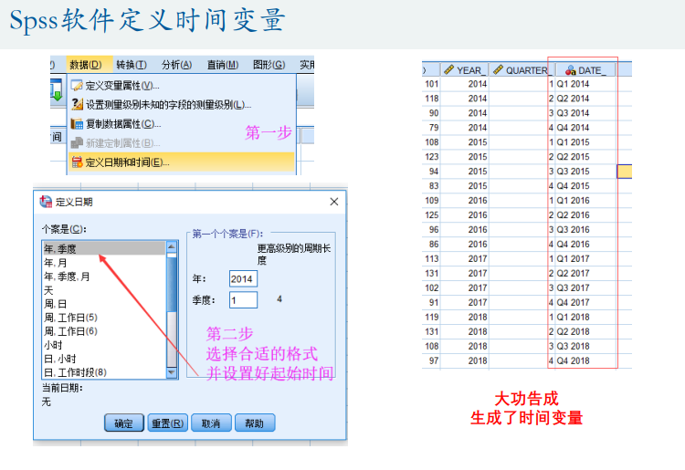Click the ruler icon on YEAR_ column

pyautogui.click(x=448, y=69)
